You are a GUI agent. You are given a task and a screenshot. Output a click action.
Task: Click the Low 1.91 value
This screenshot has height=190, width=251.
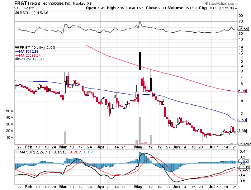135,8
